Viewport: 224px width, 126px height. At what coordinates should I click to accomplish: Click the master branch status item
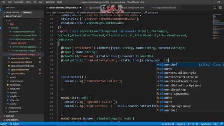click(3, 124)
